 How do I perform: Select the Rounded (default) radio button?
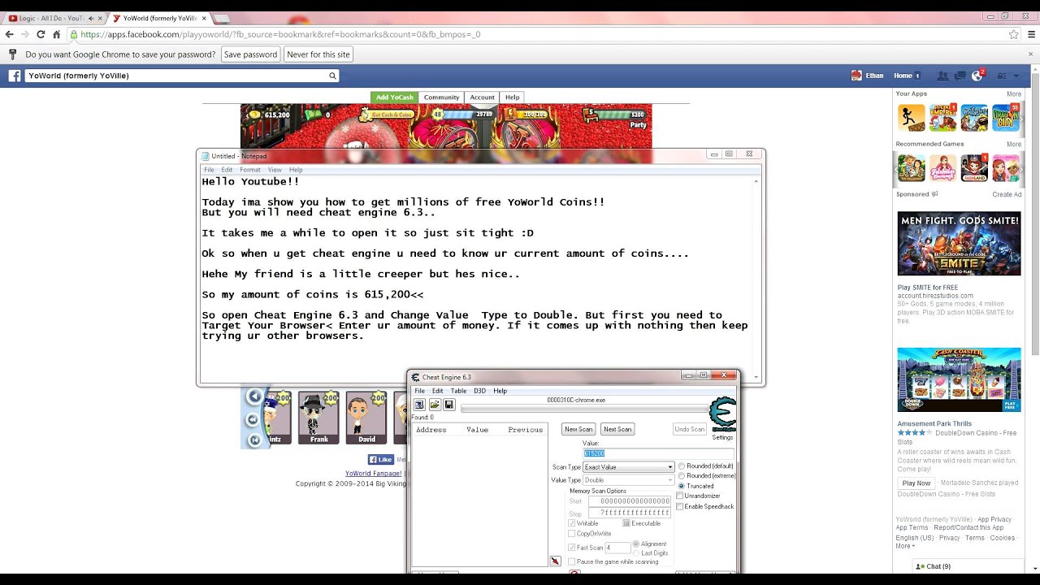[x=681, y=466]
